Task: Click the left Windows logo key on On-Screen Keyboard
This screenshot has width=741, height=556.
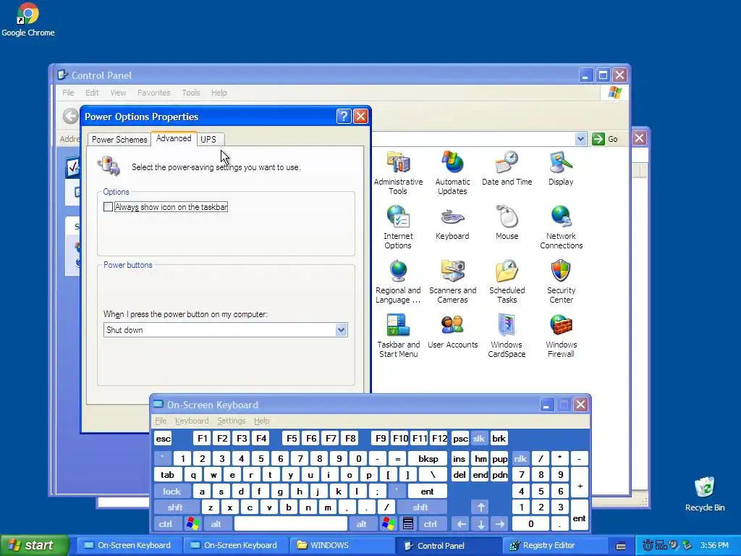Action: pos(192,524)
